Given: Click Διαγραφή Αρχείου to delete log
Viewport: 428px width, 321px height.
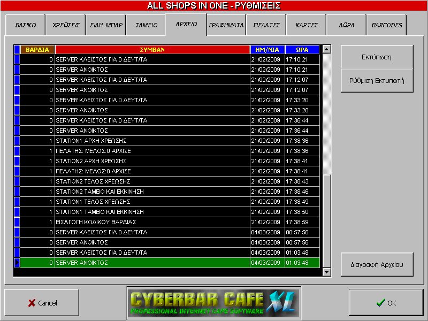Looking at the screenshot, I should [x=377, y=264].
